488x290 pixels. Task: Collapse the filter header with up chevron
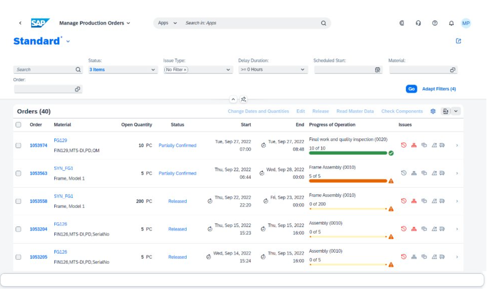click(x=233, y=99)
